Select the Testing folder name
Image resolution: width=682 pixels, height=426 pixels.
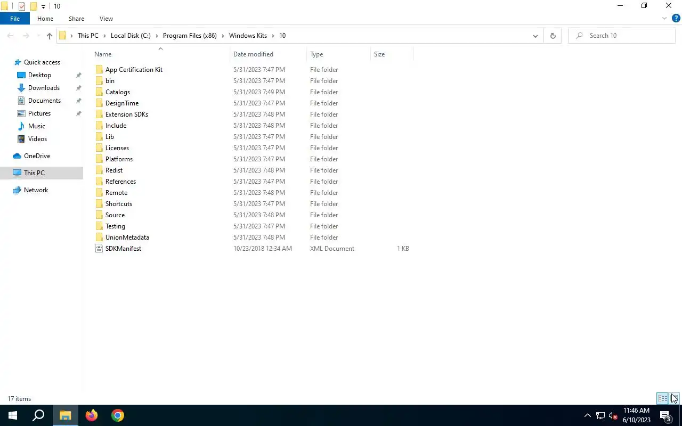pyautogui.click(x=115, y=226)
